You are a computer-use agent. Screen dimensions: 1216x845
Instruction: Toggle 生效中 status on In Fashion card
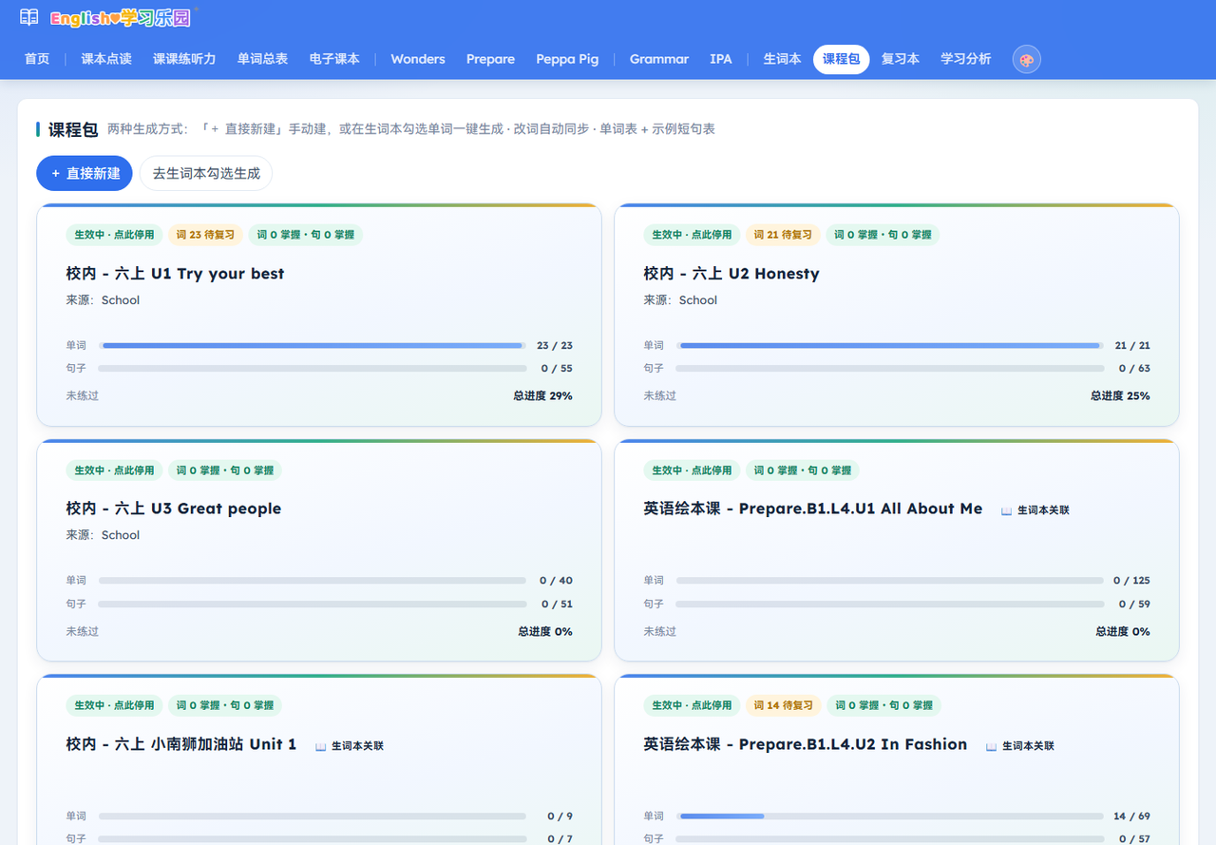point(692,705)
